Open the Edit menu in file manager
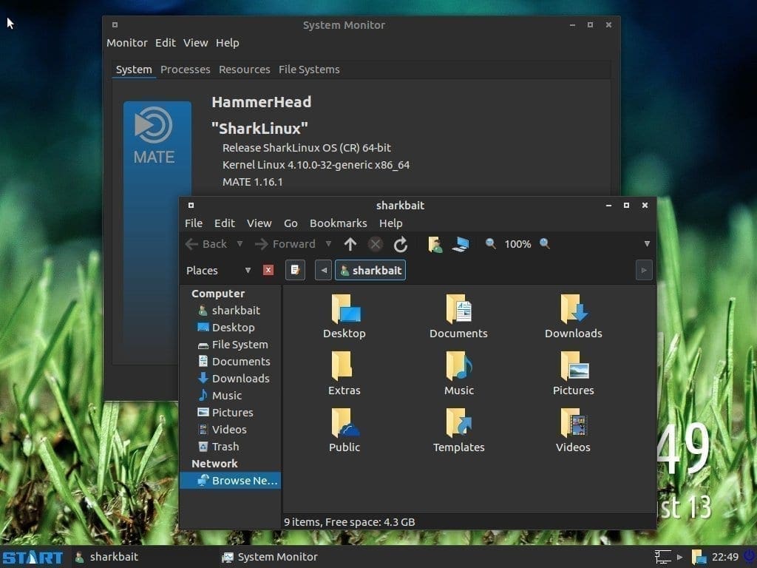This screenshot has width=757, height=568. click(x=225, y=223)
